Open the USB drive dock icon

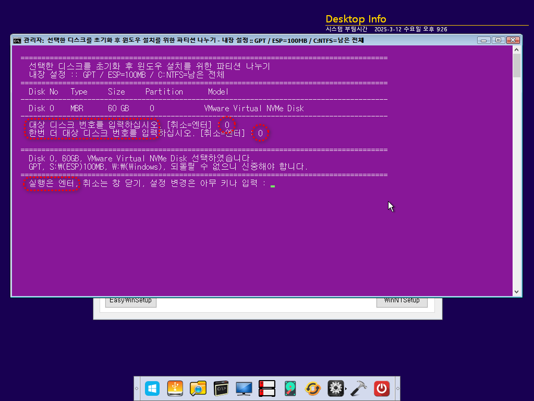(175, 388)
